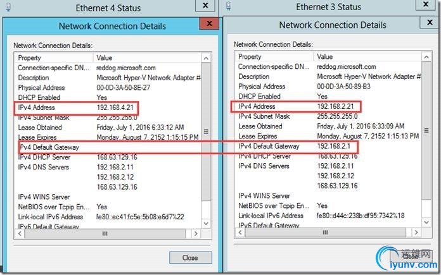
Task: Close the Ethernet 4 Status window
Action: click(206, 6)
